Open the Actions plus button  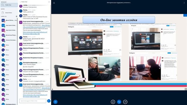(55, 102)
